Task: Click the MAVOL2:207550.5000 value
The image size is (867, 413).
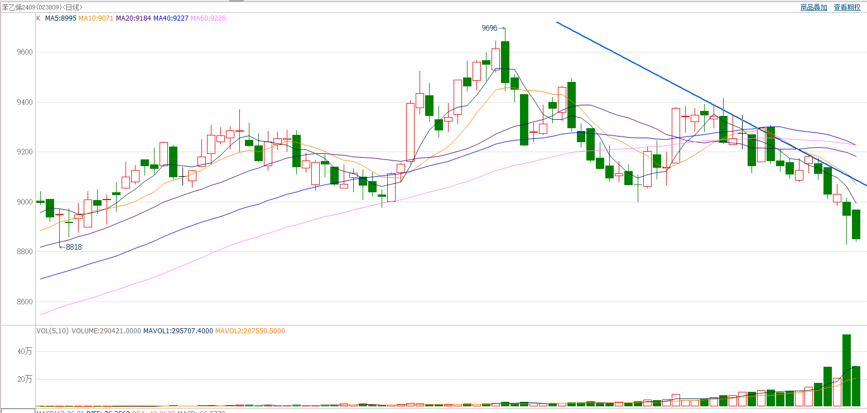Action: click(x=250, y=331)
